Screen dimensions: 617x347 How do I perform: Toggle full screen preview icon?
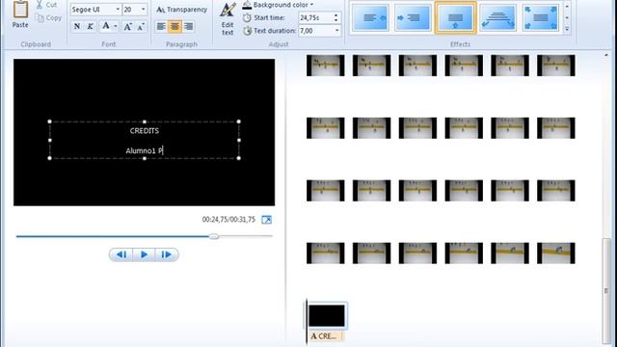pos(266,220)
